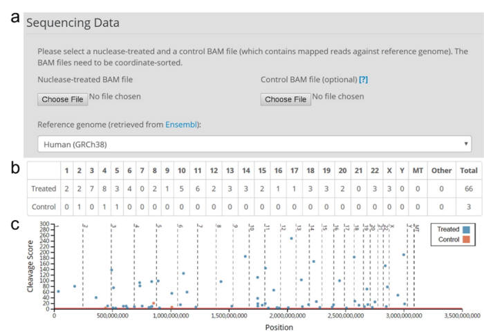Click the MT column header

[x=417, y=170]
